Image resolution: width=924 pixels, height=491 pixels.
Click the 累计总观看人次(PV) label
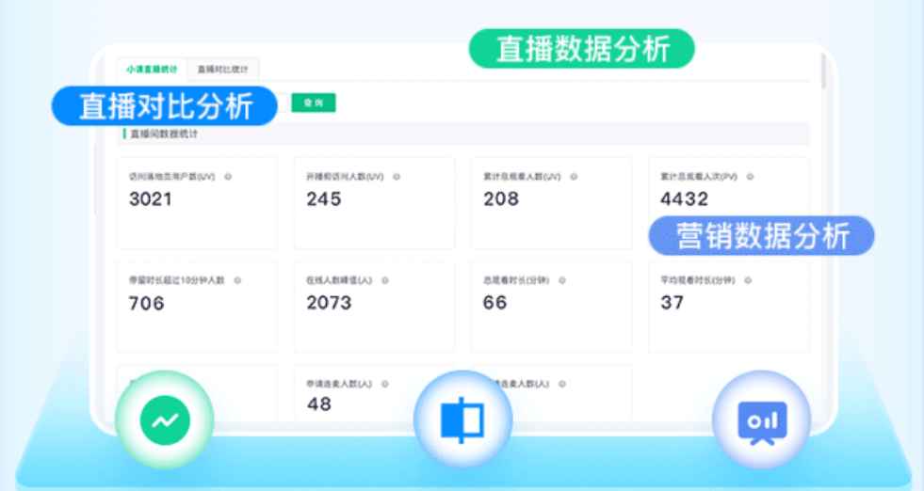point(699,177)
